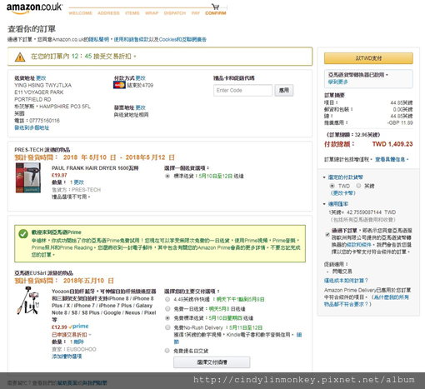Click the apply button next to Enter Code
Image resolution: width=425 pixels, height=389 pixels.
[x=284, y=90]
